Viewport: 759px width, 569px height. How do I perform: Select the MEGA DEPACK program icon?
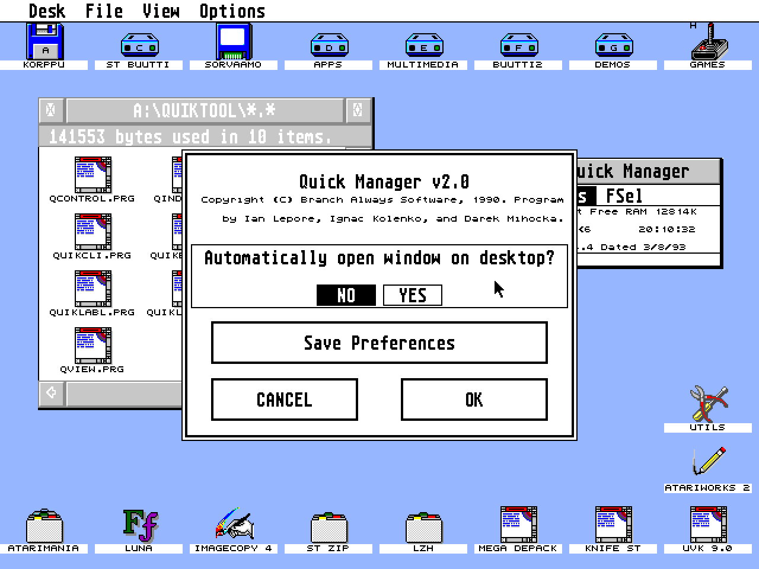[x=519, y=525]
